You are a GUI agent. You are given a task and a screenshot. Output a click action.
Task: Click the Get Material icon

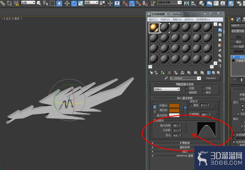tap(151, 73)
